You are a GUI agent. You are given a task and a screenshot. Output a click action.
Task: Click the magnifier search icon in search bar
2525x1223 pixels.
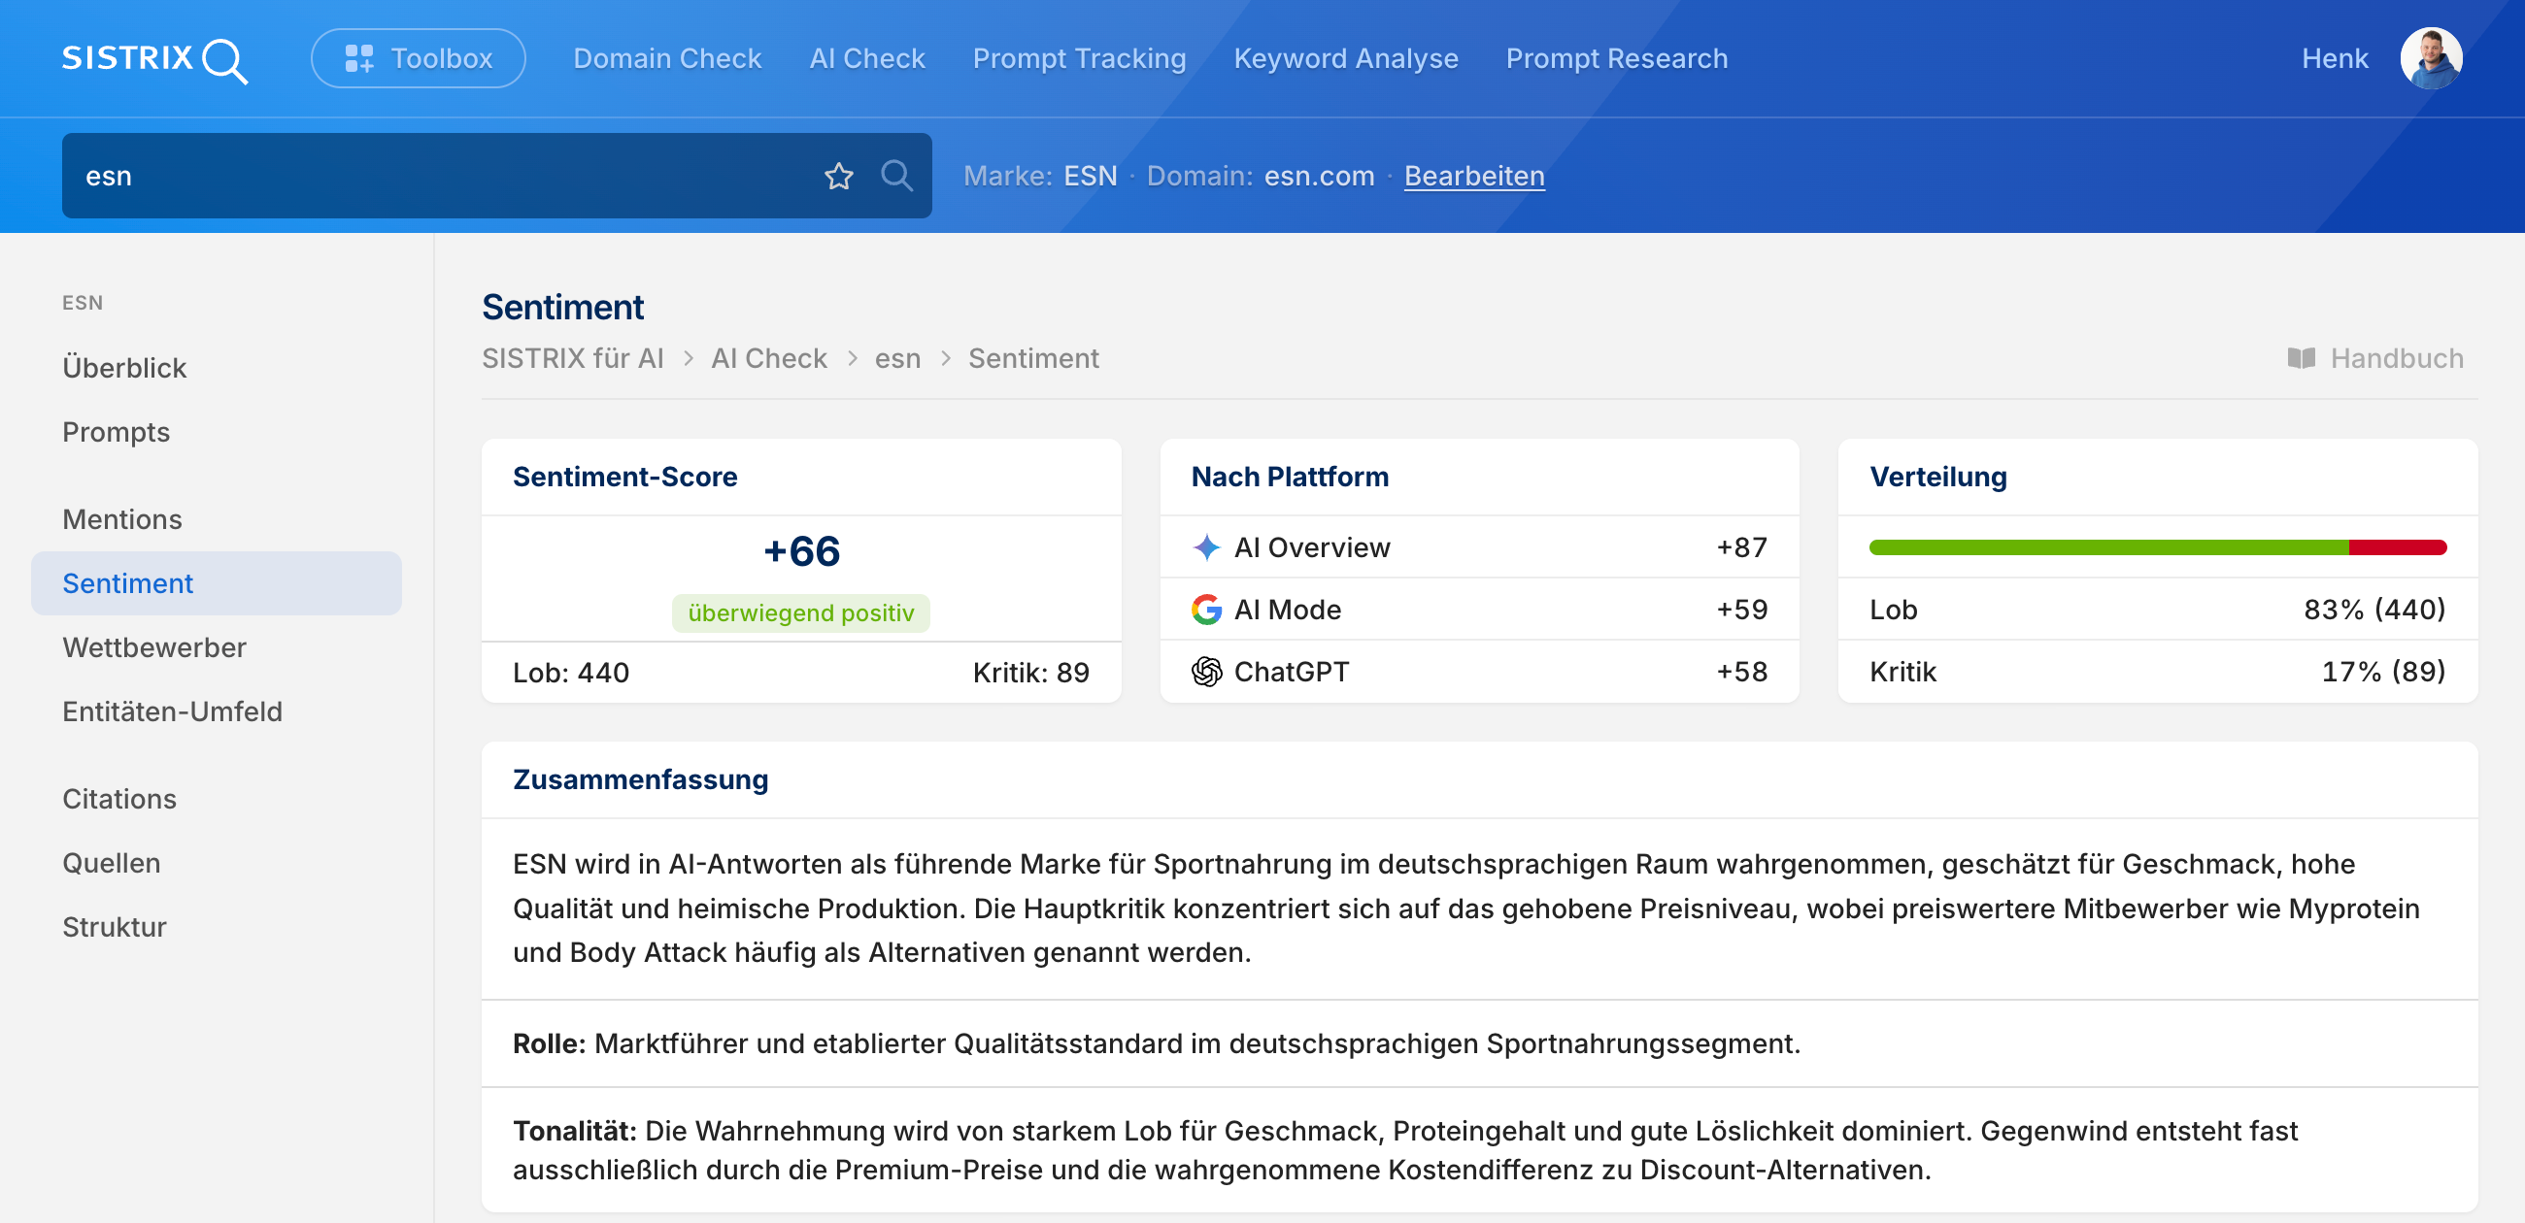click(x=896, y=177)
